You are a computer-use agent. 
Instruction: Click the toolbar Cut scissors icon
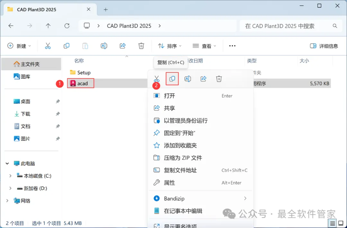point(48,46)
